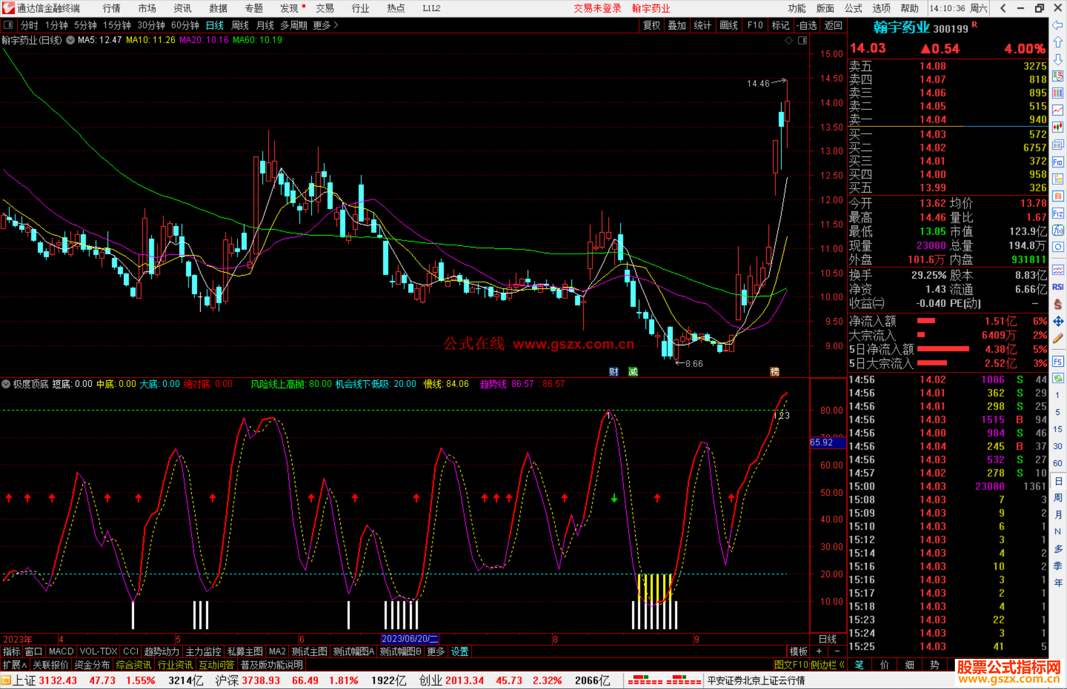Click the left back arrow in sidebar

[1058, 25]
